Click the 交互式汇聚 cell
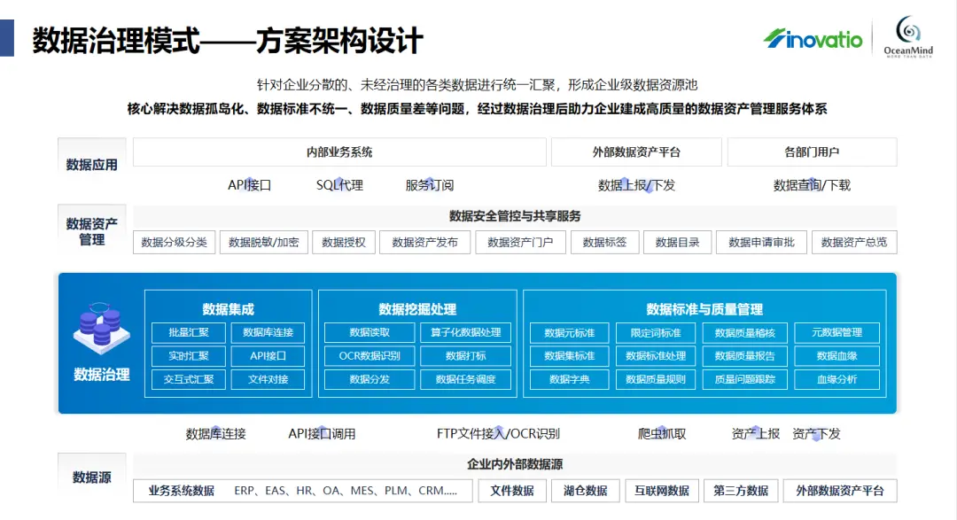The width and height of the screenshot is (957, 520). click(189, 379)
